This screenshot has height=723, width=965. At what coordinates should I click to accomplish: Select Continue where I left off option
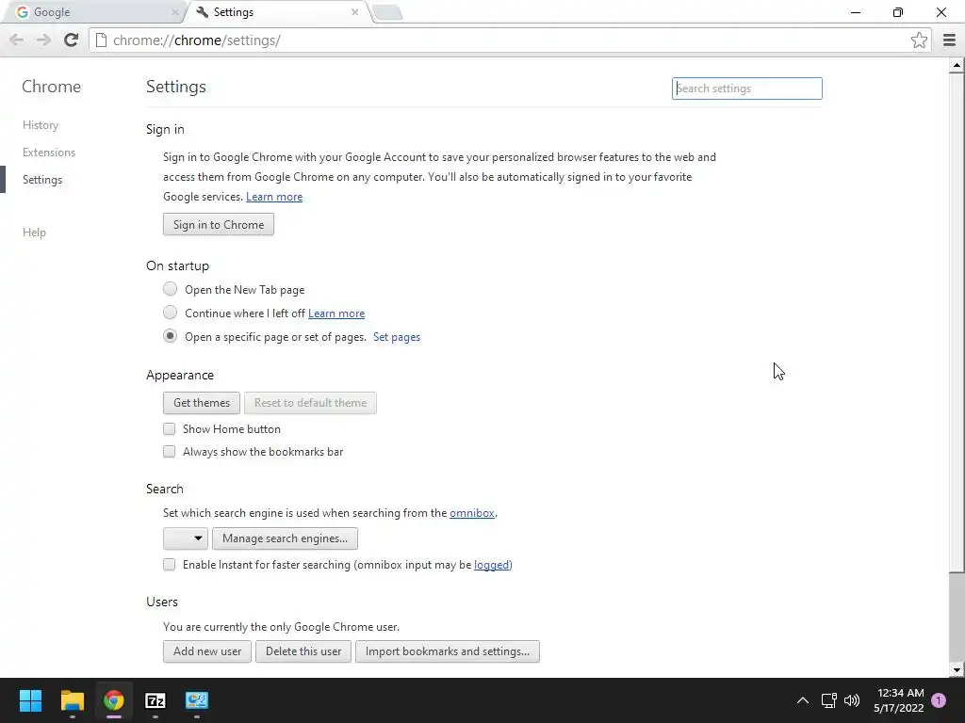click(170, 312)
